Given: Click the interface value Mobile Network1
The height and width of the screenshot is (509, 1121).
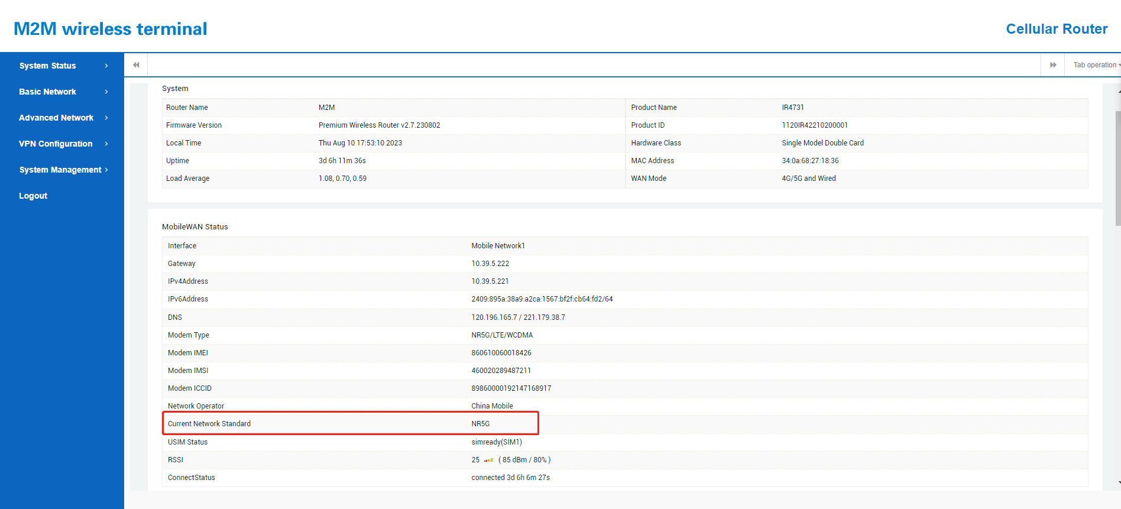Looking at the screenshot, I should pyautogui.click(x=498, y=246).
